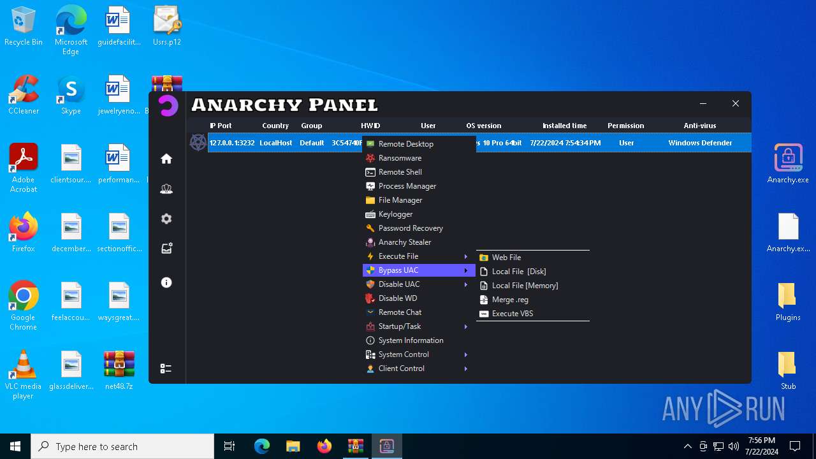Open the Plugins folder on desktop
The image size is (816, 459).
pos(788,302)
